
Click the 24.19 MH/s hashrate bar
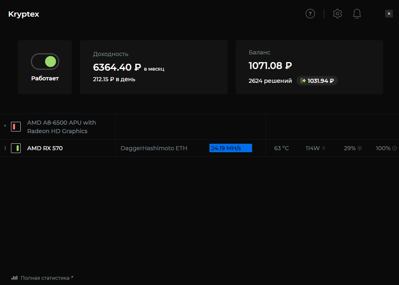[231, 148]
